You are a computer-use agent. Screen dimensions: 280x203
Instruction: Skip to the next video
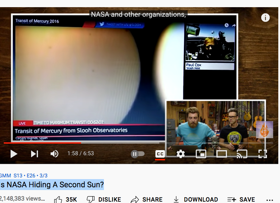click(35, 154)
